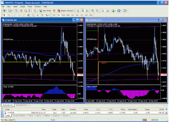Open the Experts terminal tab
Screen dimensions: 169x122
coord(56,116)
